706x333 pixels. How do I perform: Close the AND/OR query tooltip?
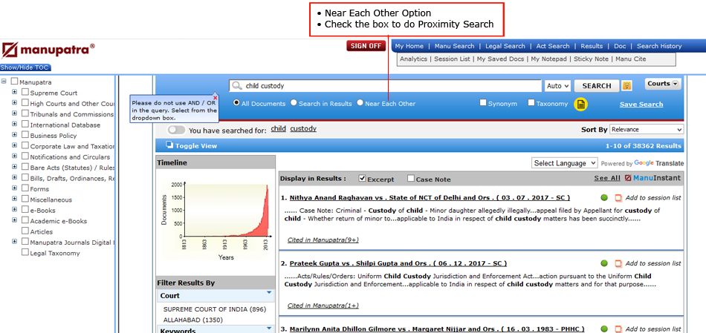click(216, 97)
